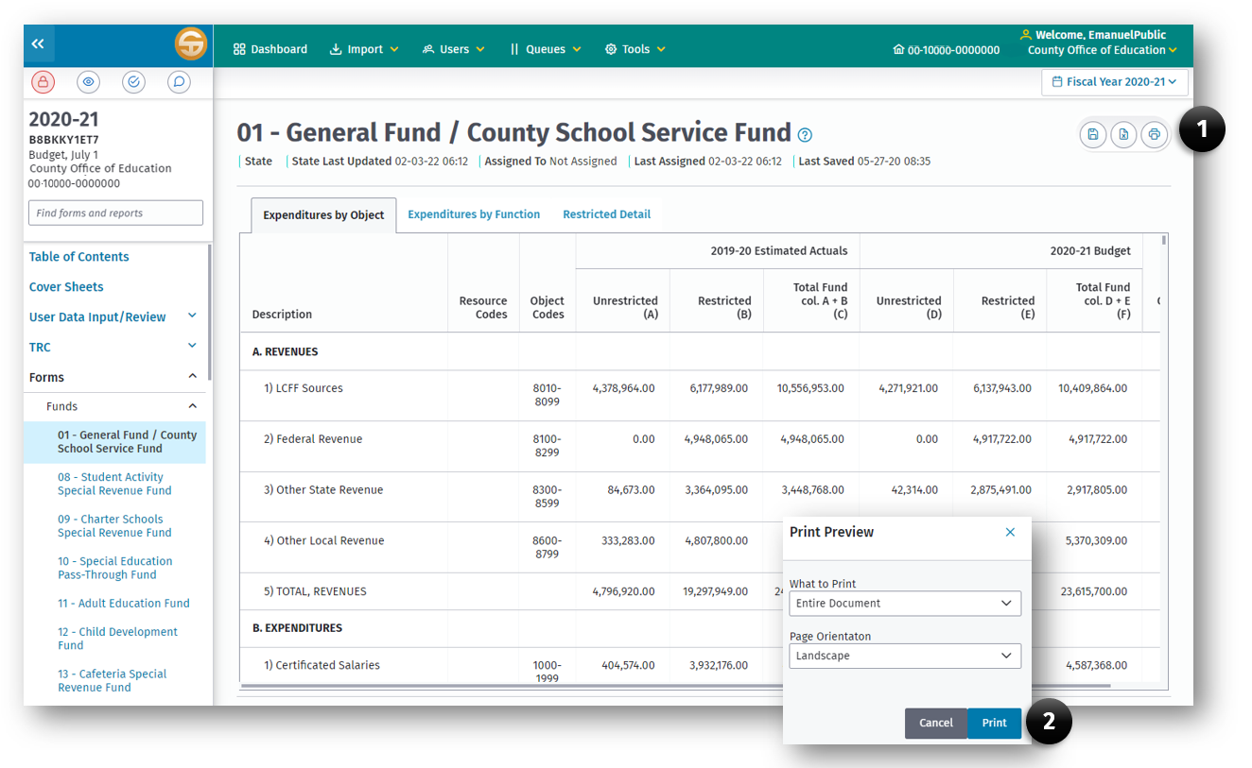Export to Excel using the spreadsheet icon

pos(1123,135)
